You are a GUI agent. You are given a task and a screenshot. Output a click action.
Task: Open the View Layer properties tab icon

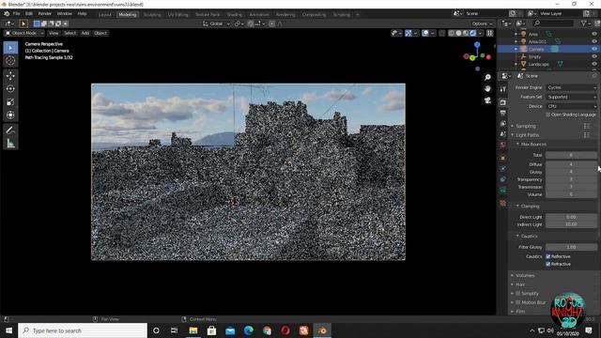503,123
